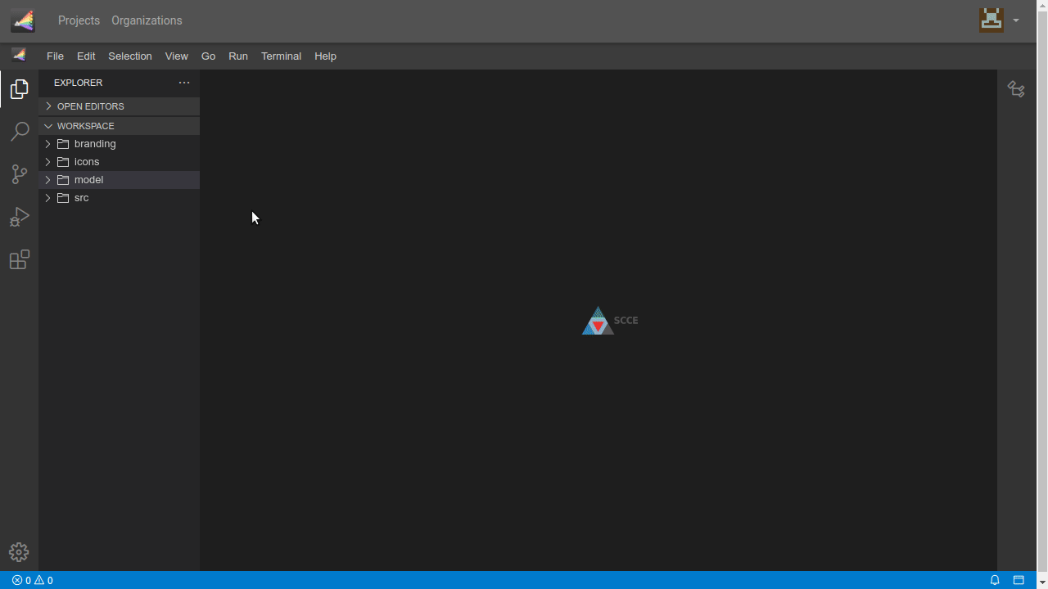The width and height of the screenshot is (1048, 589).
Task: Open the File menu
Action: tap(55, 56)
